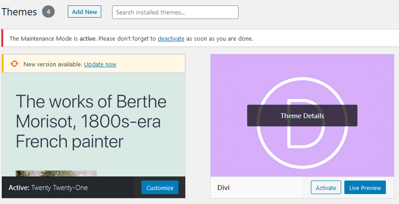This screenshot has height=204, width=399.
Task: Click the themes count badge showing 4
Action: 48,12
